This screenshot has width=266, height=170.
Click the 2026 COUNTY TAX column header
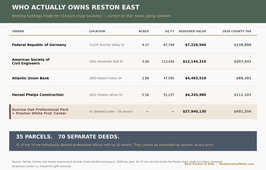point(237,31)
